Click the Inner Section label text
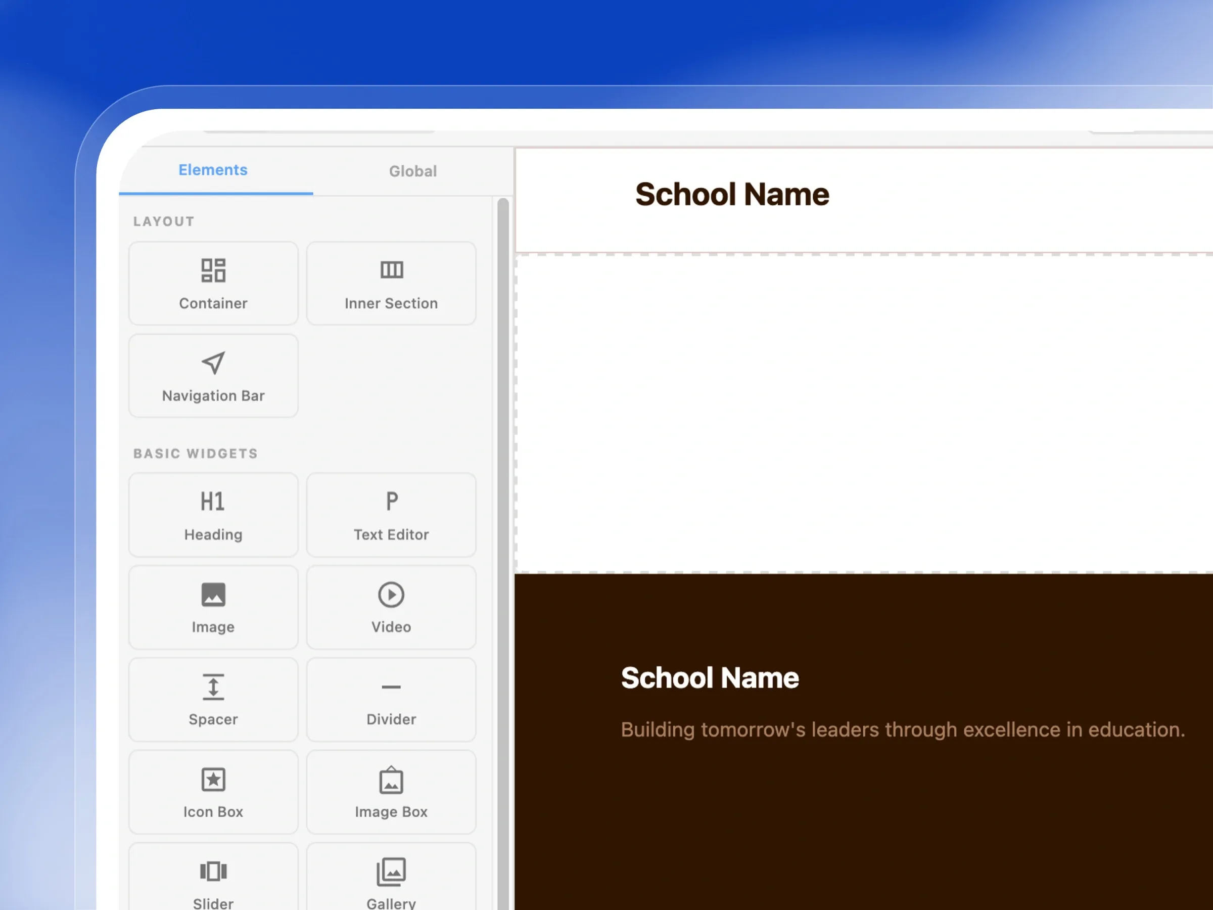This screenshot has width=1213, height=910. [392, 303]
